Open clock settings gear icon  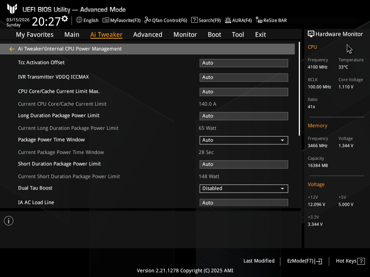[x=65, y=19]
